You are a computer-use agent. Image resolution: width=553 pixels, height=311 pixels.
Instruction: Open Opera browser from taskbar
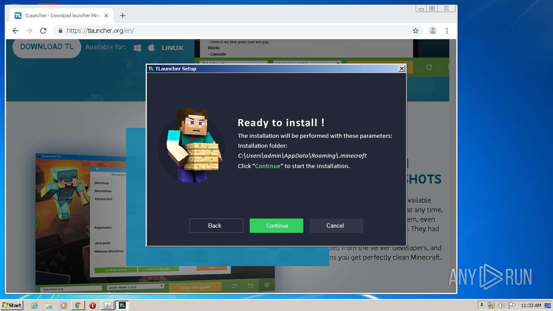92,305
